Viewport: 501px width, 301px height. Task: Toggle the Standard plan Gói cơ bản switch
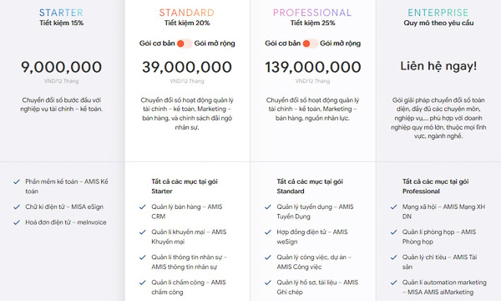coord(185,43)
